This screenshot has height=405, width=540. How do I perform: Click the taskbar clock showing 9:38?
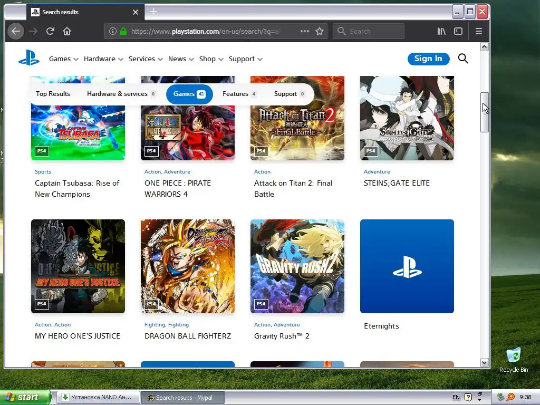pyautogui.click(x=525, y=397)
